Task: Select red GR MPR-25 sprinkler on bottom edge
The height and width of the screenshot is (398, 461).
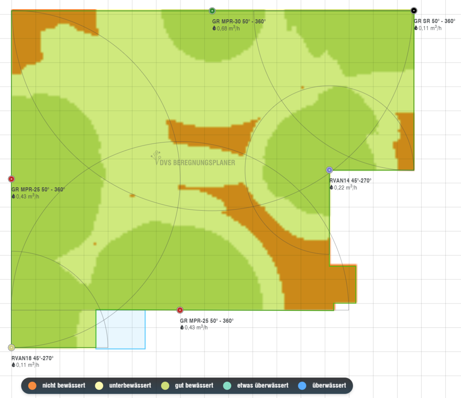Action: pos(180,310)
